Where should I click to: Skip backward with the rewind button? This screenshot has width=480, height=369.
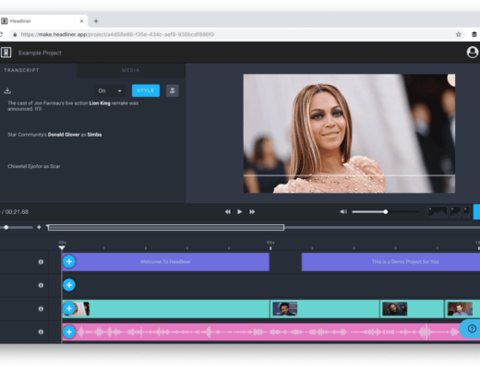(228, 211)
